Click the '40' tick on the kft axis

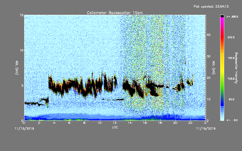pos(208,35)
